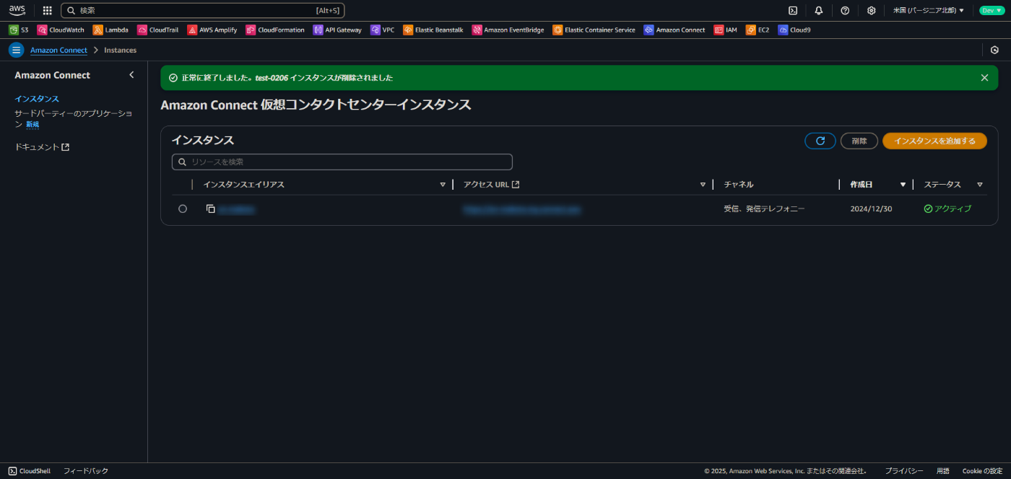Open the blurred instance alias link
The width and height of the screenshot is (1011, 479).
(x=238, y=209)
